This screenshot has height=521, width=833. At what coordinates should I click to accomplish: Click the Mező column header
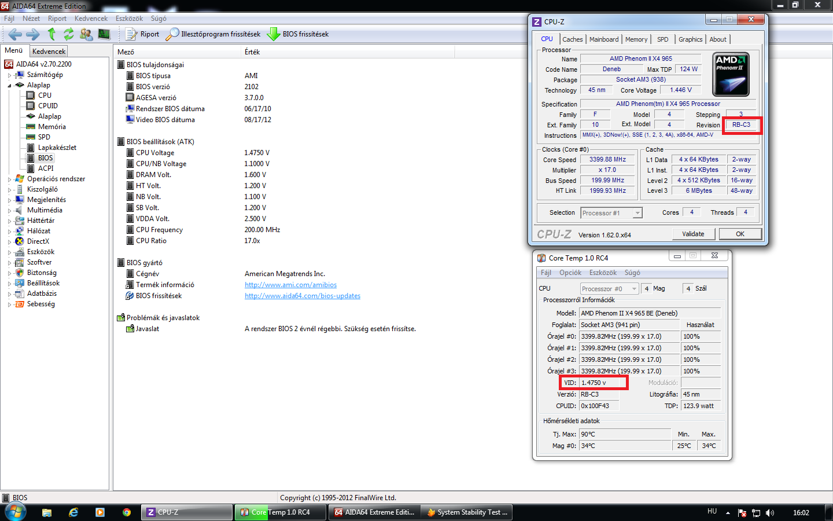(x=177, y=52)
